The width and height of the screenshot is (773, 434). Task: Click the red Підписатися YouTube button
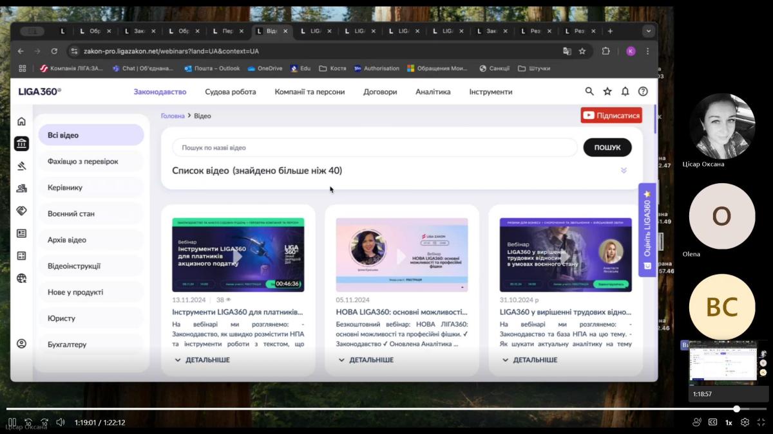click(x=611, y=116)
